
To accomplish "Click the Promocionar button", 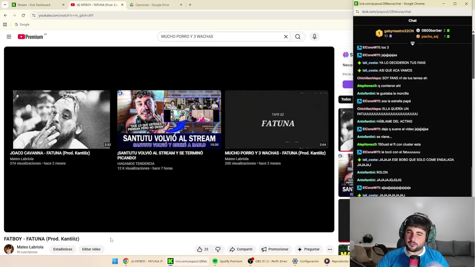I will (x=275, y=249).
